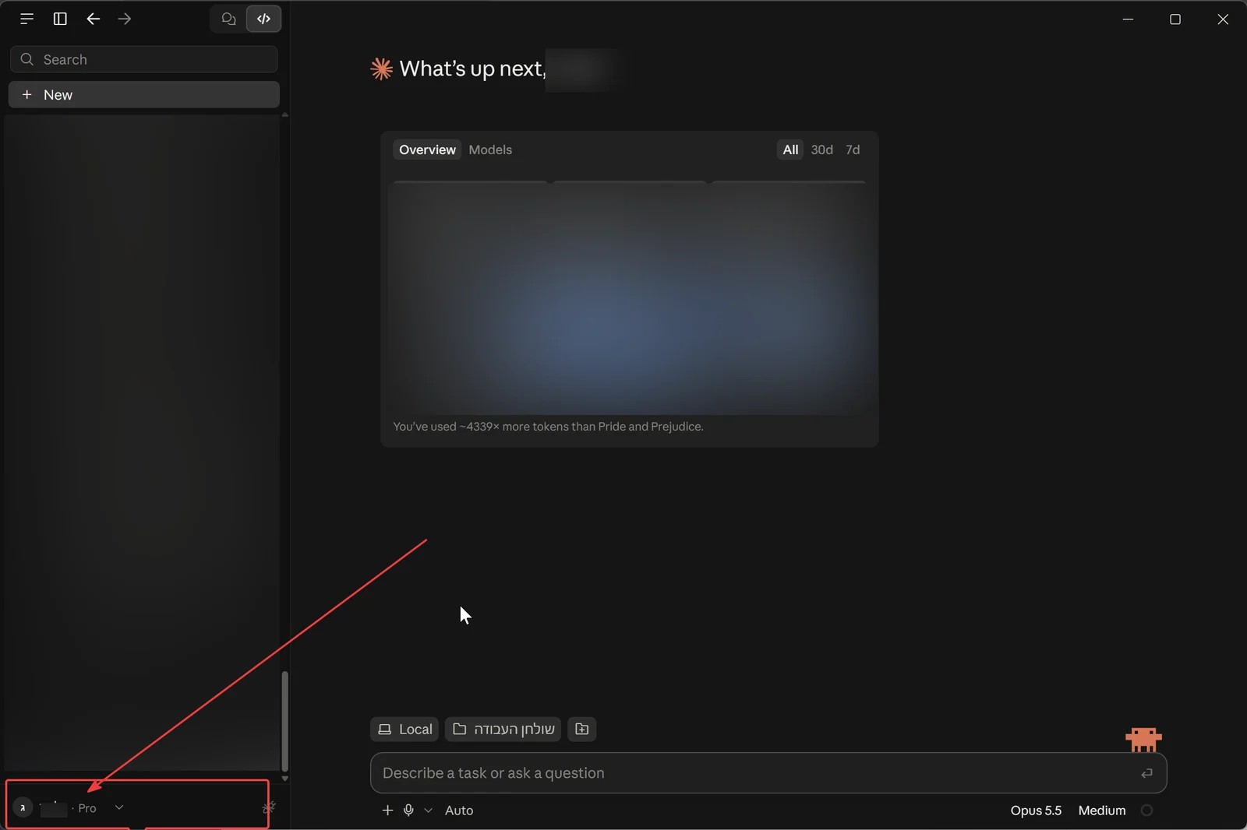Viewport: 1247px width, 830px height.
Task: Click the sidebar vertical scrollbar thumb
Action: pyautogui.click(x=284, y=721)
